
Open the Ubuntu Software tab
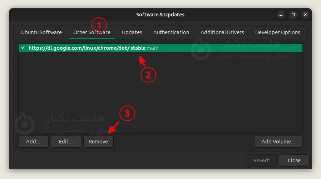[41, 32]
